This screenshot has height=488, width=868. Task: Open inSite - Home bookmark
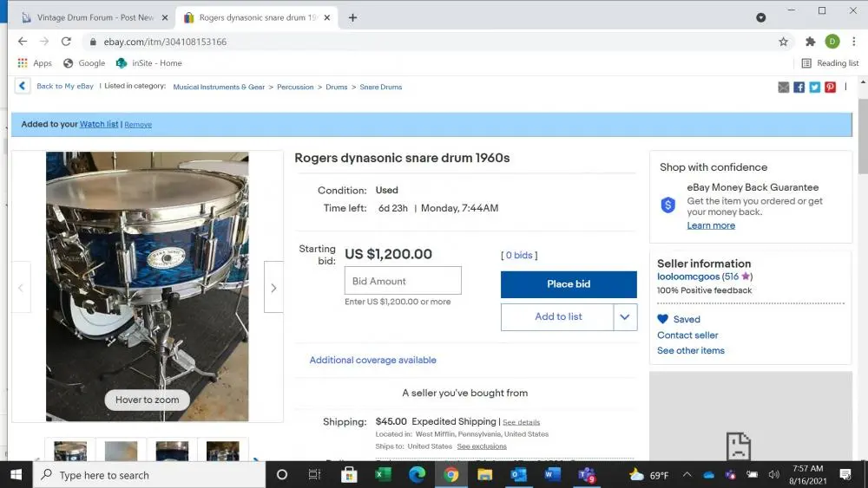click(x=149, y=63)
